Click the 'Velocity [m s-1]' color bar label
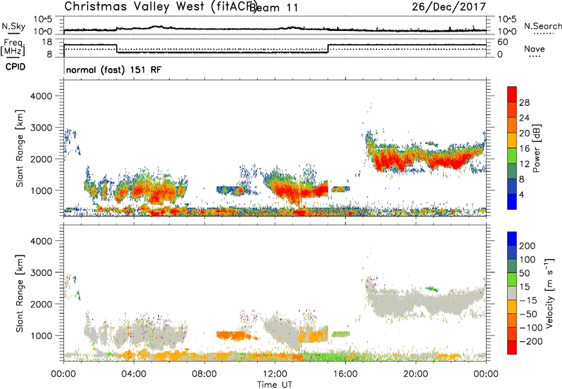The image size is (562, 389). (x=549, y=293)
